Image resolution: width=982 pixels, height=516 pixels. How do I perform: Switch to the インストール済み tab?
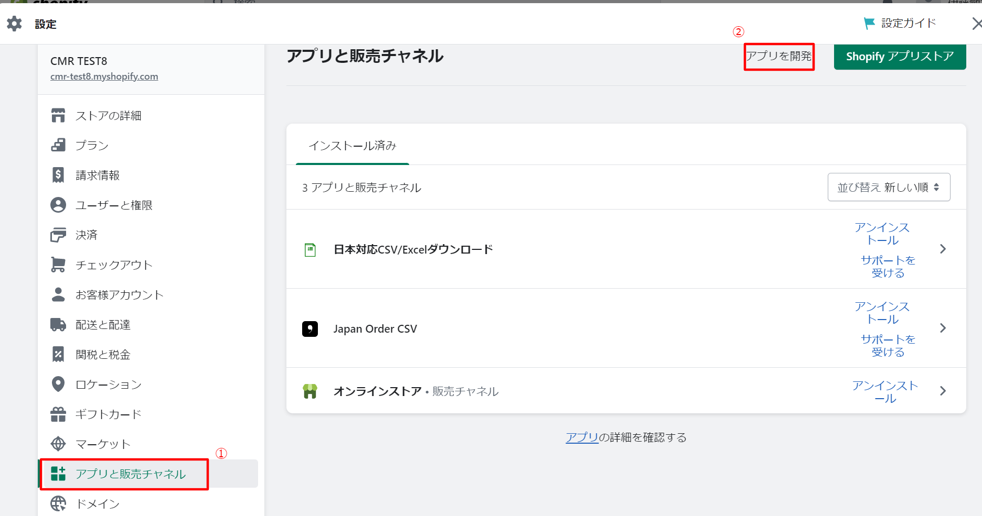[x=353, y=146]
